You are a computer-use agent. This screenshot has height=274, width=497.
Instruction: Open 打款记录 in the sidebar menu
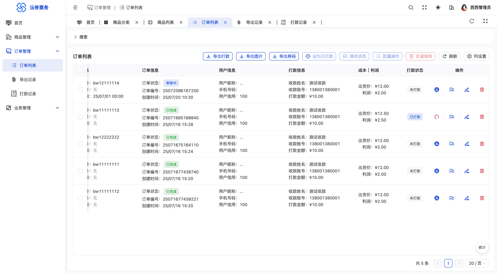[28, 94]
